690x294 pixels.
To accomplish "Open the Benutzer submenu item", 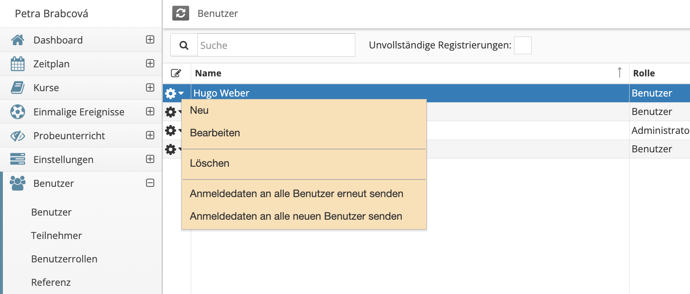I will [x=51, y=212].
